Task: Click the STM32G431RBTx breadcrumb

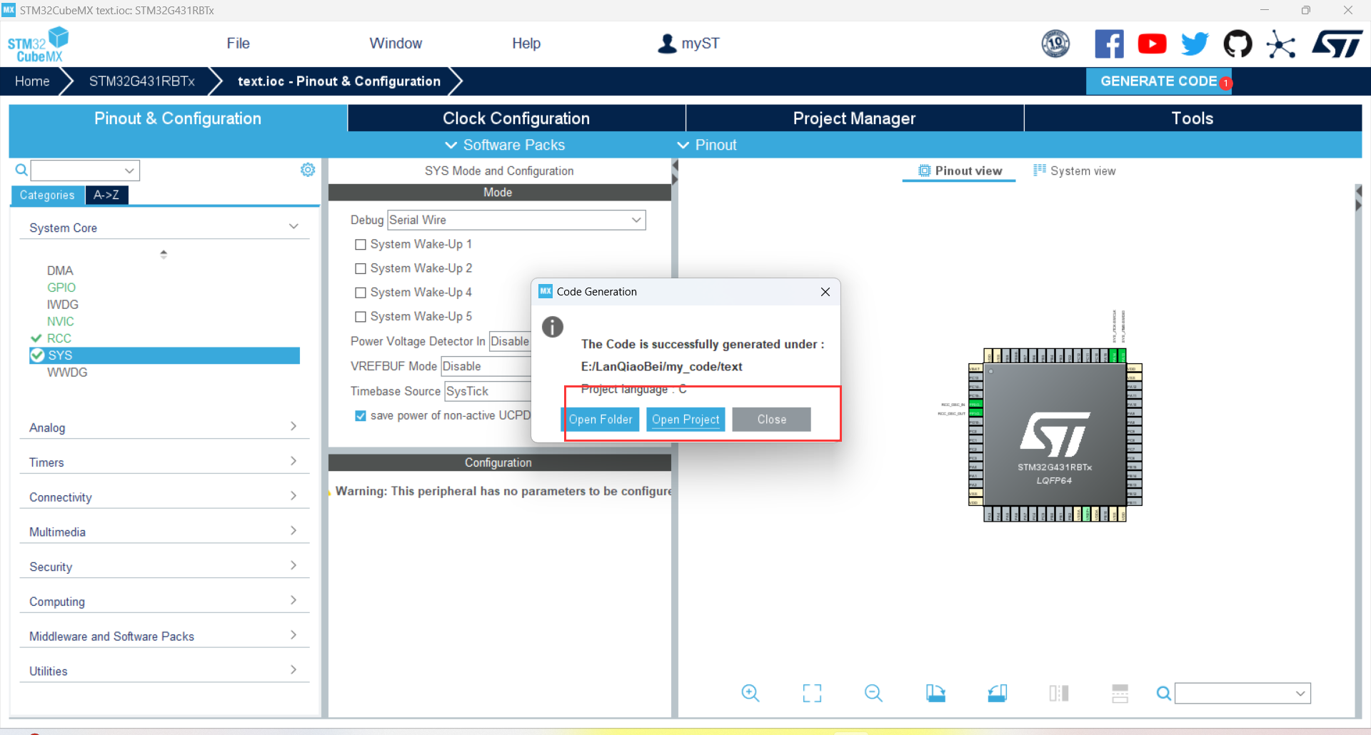Action: point(142,81)
